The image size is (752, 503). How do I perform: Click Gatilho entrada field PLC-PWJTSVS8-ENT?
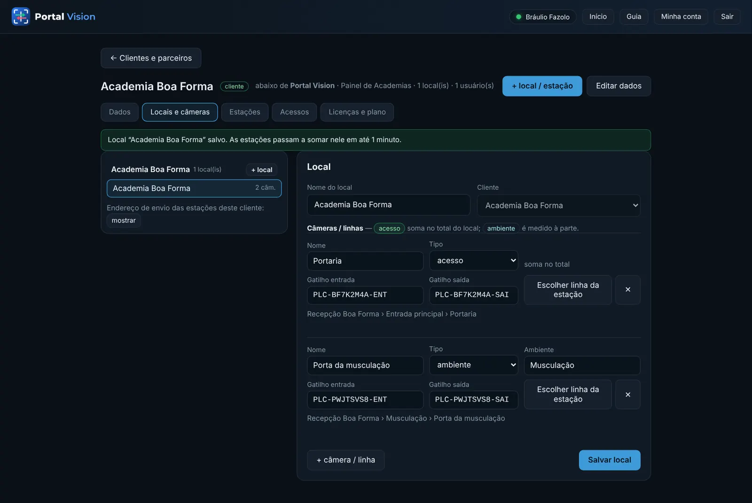[x=365, y=400]
